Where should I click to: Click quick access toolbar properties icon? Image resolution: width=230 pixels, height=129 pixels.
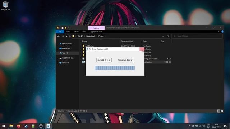coord(63,28)
